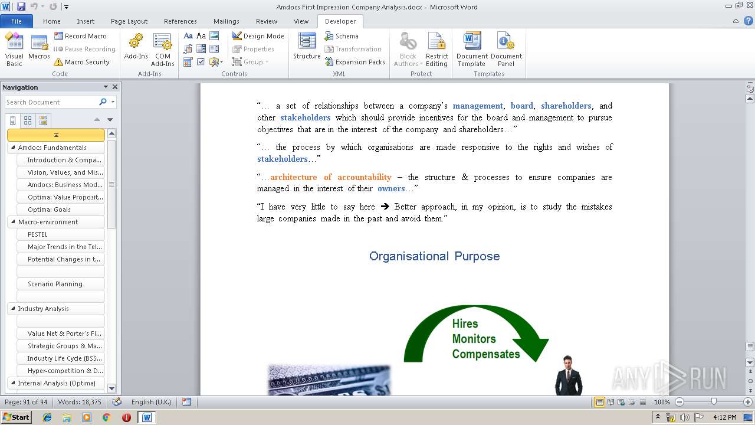The image size is (755, 425).
Task: Browse search results in Navigation pane
Action: (x=43, y=120)
